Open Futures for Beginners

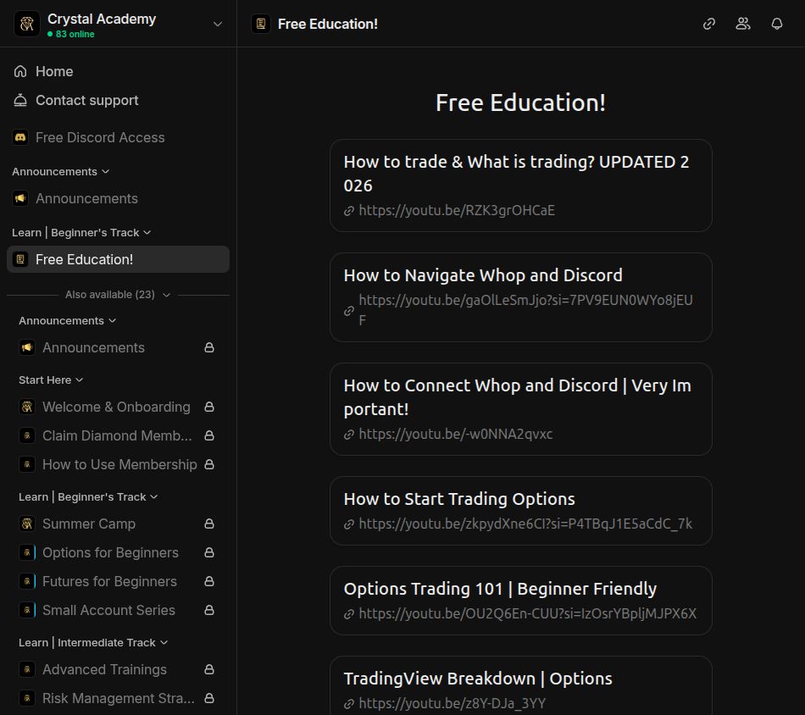point(118,581)
